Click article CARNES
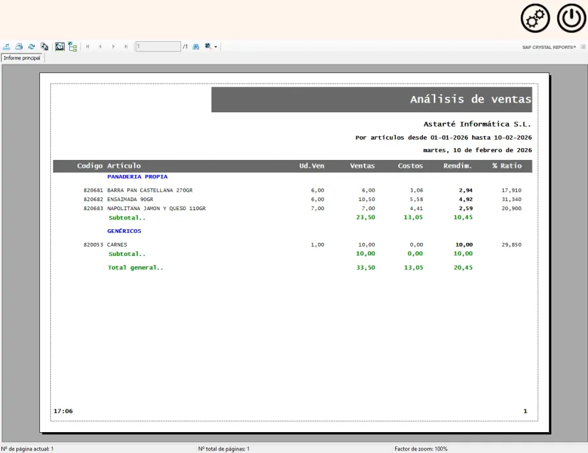Screen dimensions: 588x453 pyautogui.click(x=117, y=245)
